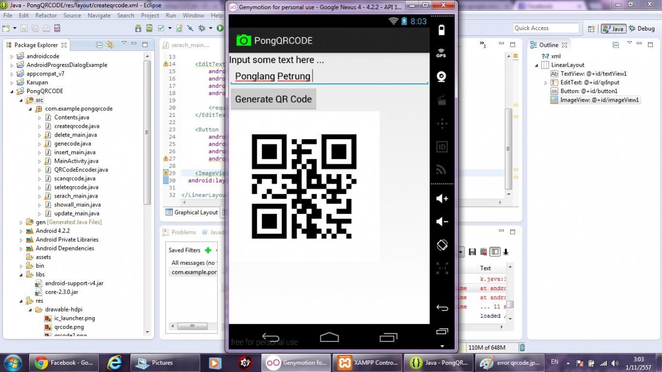Run garbage collector trash icon
The width and height of the screenshot is (662, 372).
522,347
